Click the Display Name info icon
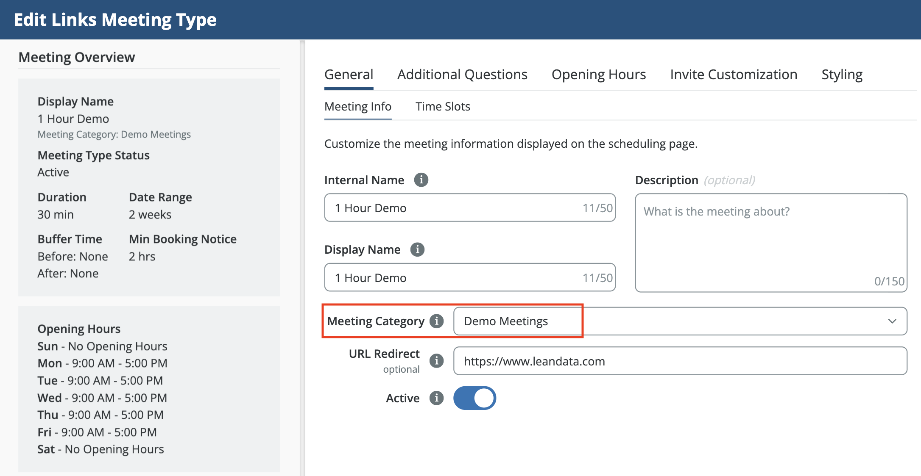The width and height of the screenshot is (921, 476). click(x=417, y=249)
